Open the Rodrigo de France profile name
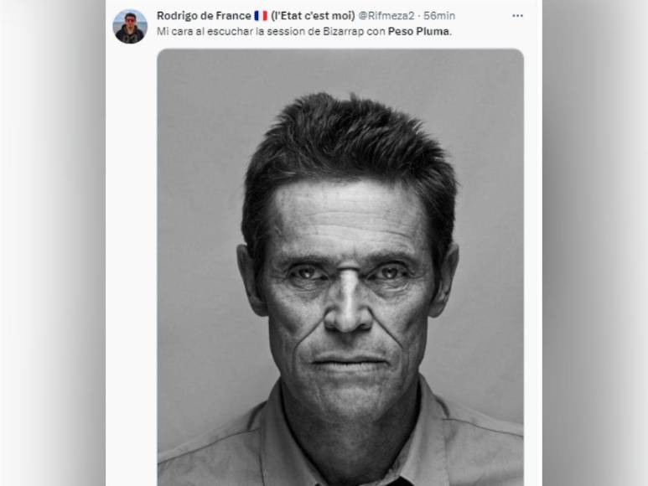This screenshot has height=486, width=648. coord(203,16)
